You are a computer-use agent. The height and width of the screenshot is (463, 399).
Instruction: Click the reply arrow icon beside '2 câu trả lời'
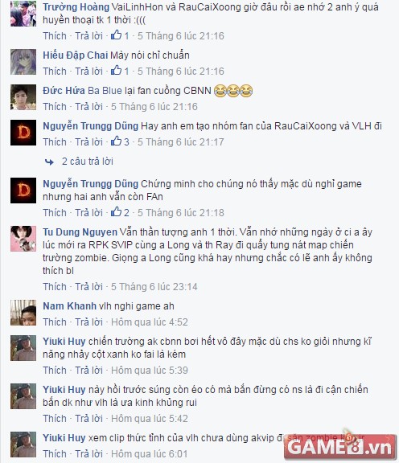pyautogui.click(x=49, y=162)
